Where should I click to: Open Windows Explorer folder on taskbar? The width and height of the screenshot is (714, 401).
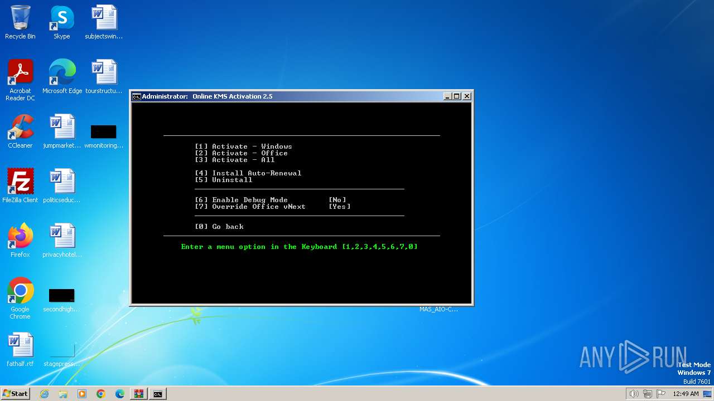click(x=63, y=394)
